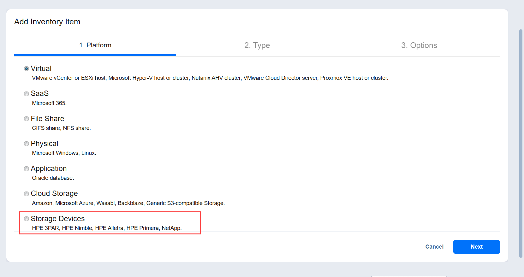Open the 2. Type step tab

pos(257,45)
